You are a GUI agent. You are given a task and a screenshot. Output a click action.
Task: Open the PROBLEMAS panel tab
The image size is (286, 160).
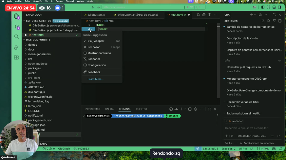point(93,109)
